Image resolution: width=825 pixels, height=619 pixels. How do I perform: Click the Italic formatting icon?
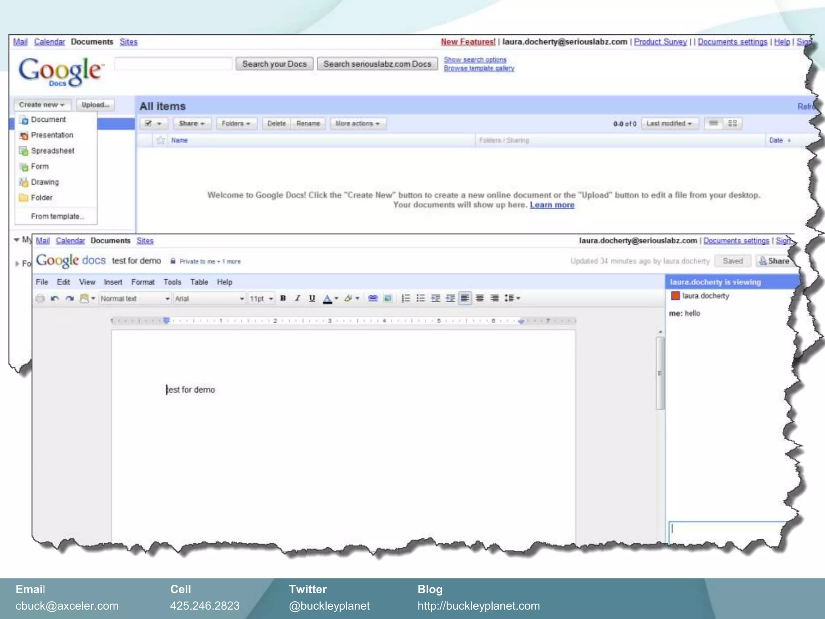(298, 298)
